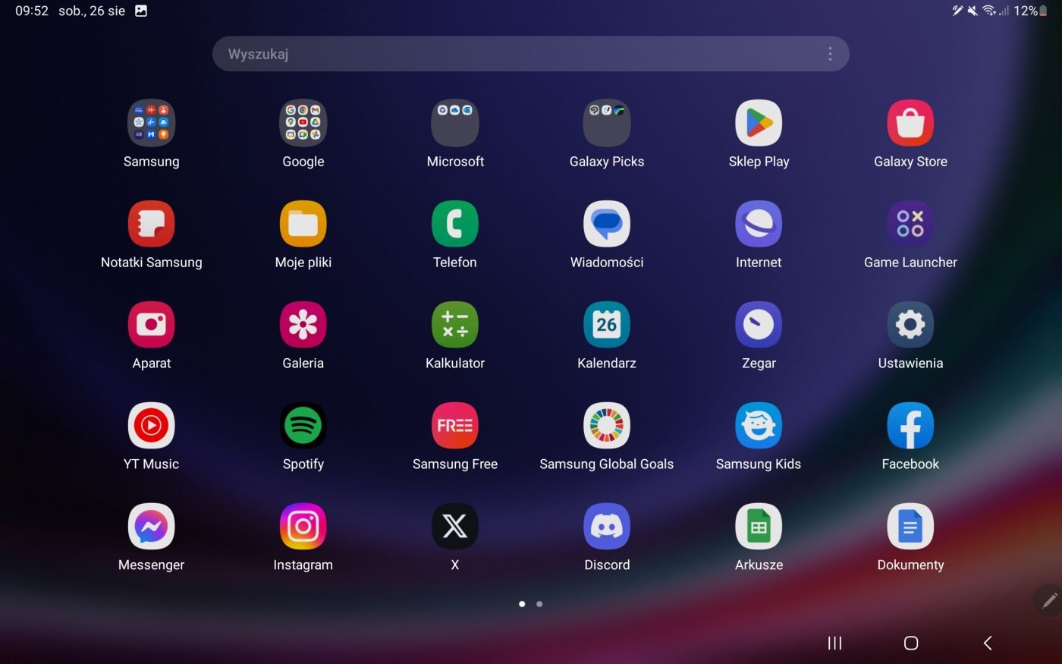Open Zegar clock app
This screenshot has height=664, width=1062.
tap(759, 325)
